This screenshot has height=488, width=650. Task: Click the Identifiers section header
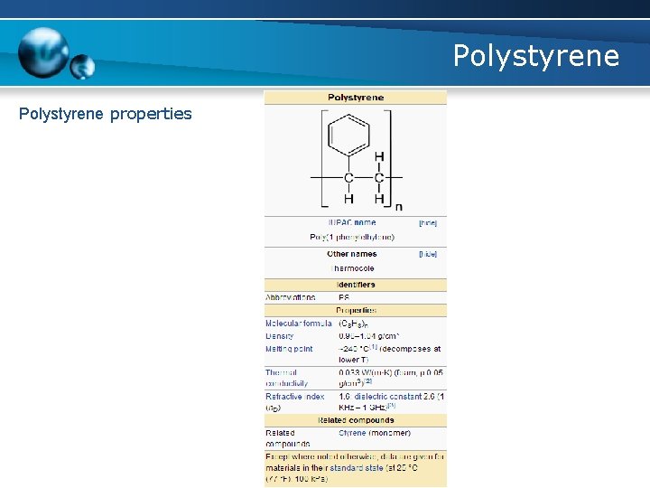pyautogui.click(x=356, y=285)
